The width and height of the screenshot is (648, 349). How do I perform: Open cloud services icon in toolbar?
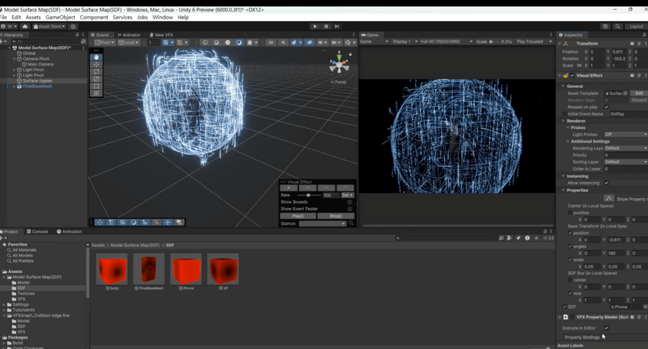click(25, 26)
